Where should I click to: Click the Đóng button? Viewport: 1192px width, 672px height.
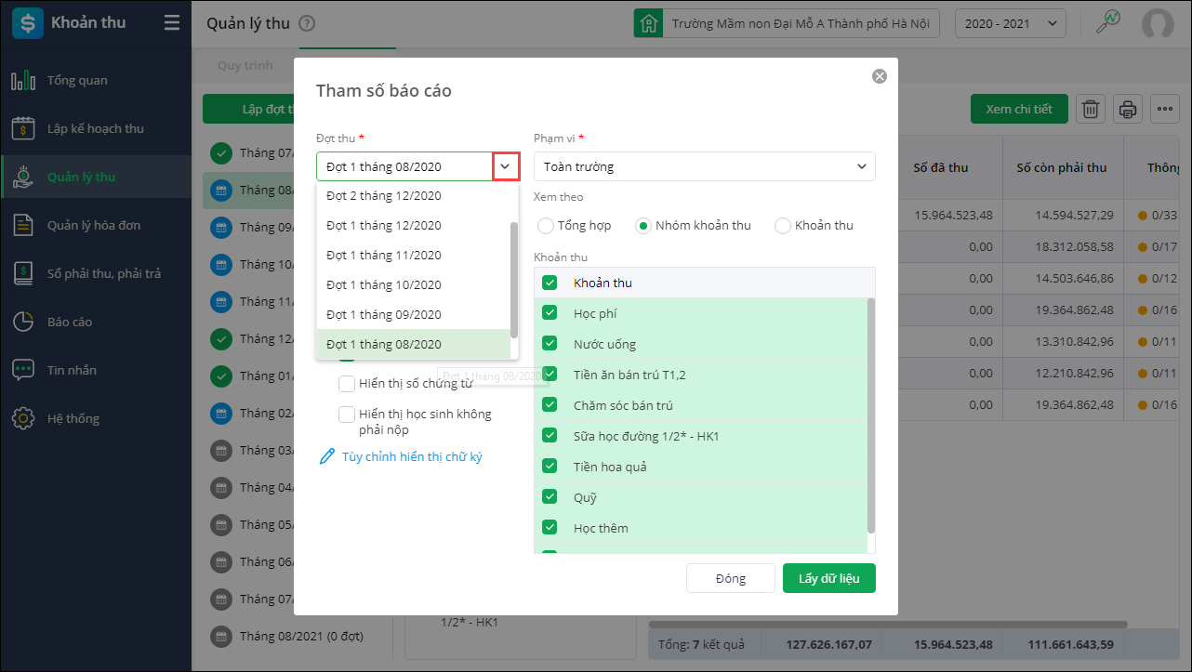731,578
